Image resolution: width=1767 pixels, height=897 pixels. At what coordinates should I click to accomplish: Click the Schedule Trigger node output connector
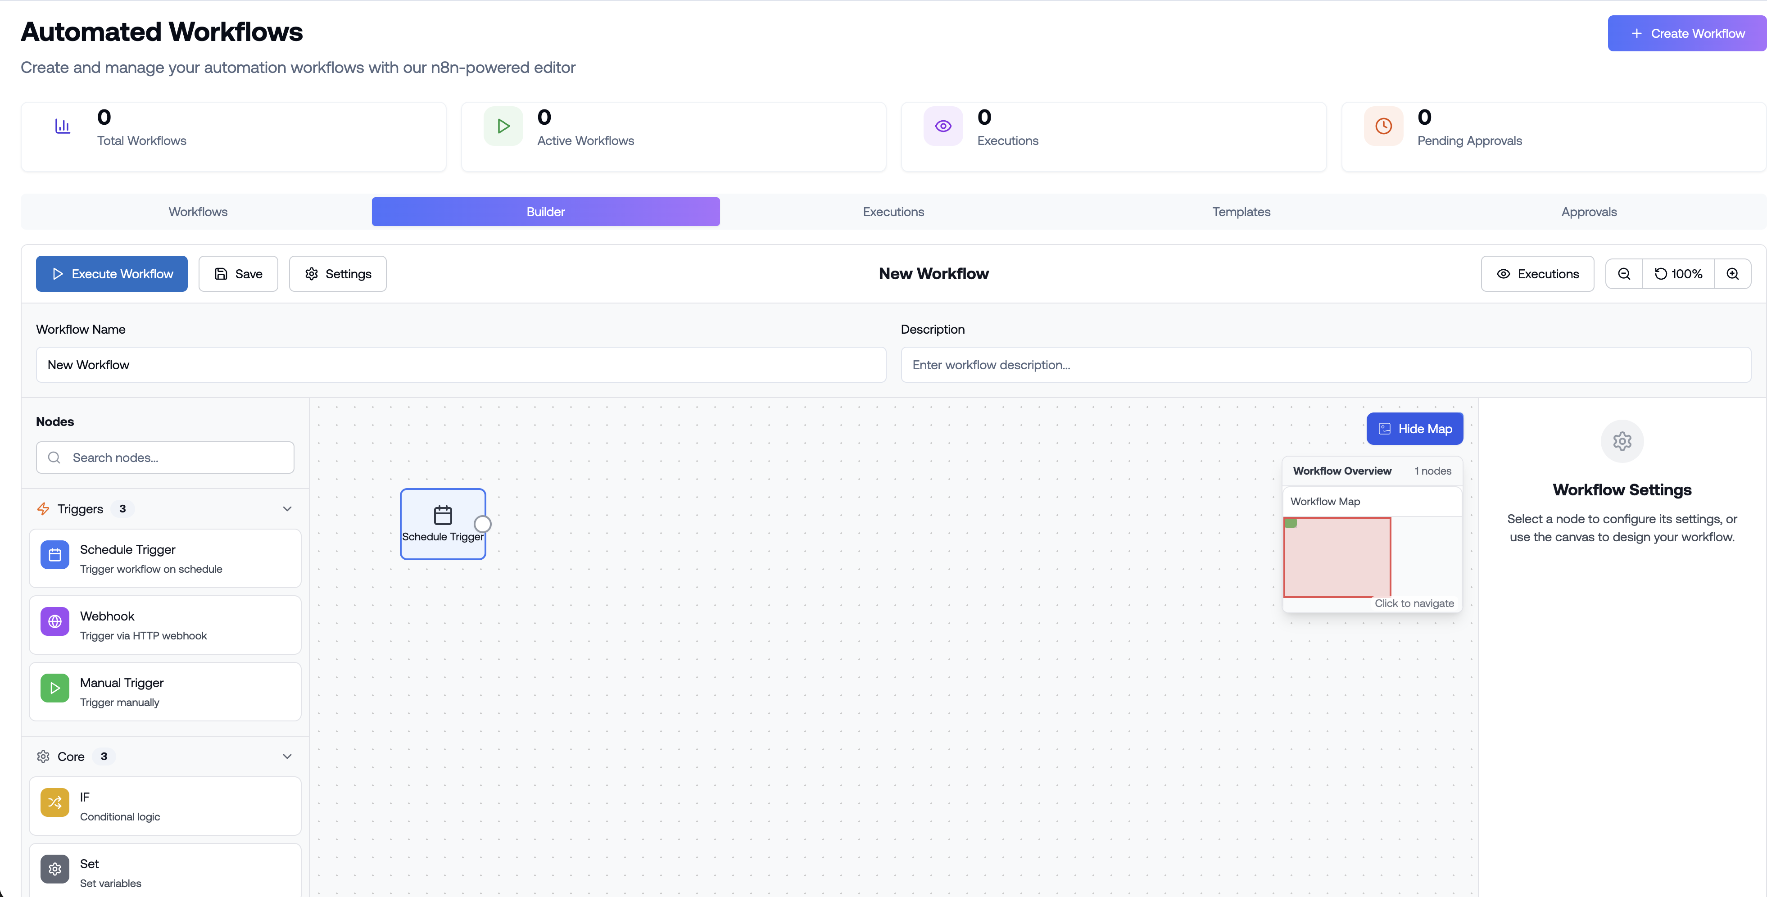(x=483, y=524)
